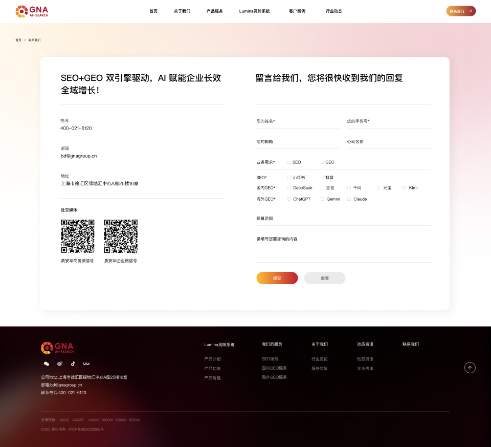Click the 重置 reset button
The width and height of the screenshot is (491, 447).
(325, 278)
